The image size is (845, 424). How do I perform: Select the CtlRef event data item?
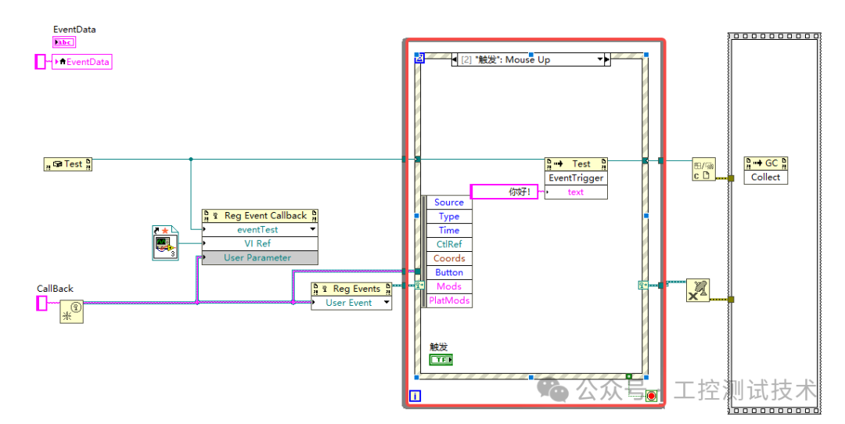tap(449, 245)
